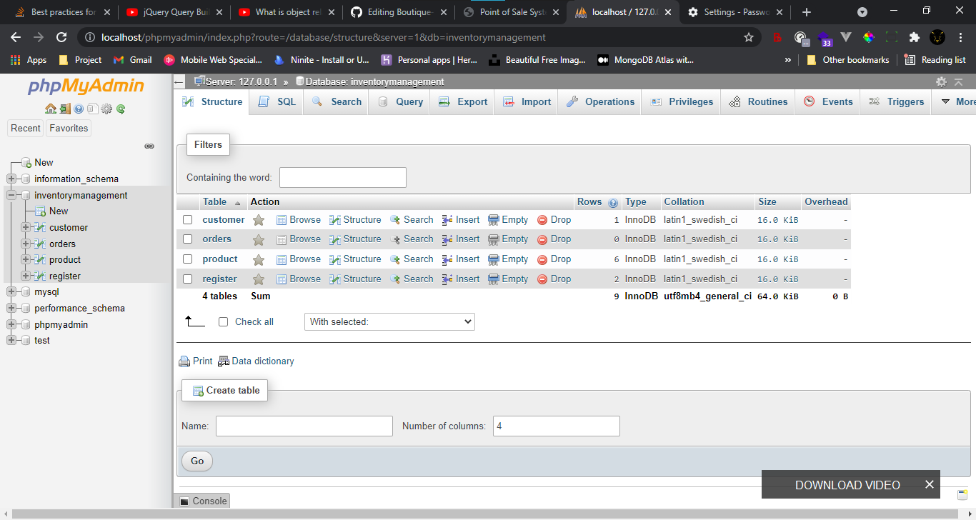
Task: Open Structure of the product table
Action: pos(355,259)
